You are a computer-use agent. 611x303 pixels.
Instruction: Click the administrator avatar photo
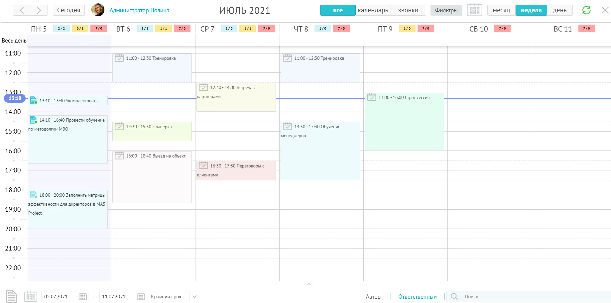tap(98, 10)
